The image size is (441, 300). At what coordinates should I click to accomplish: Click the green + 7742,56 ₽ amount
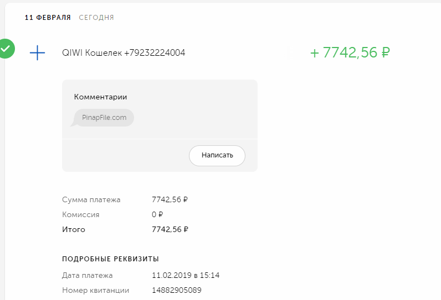point(350,52)
